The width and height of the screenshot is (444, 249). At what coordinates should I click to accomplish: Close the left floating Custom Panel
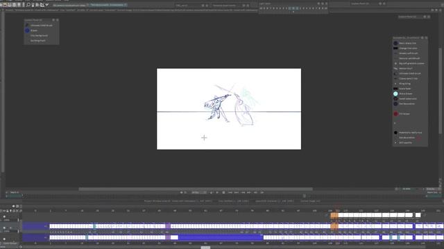pyautogui.click(x=57, y=20)
